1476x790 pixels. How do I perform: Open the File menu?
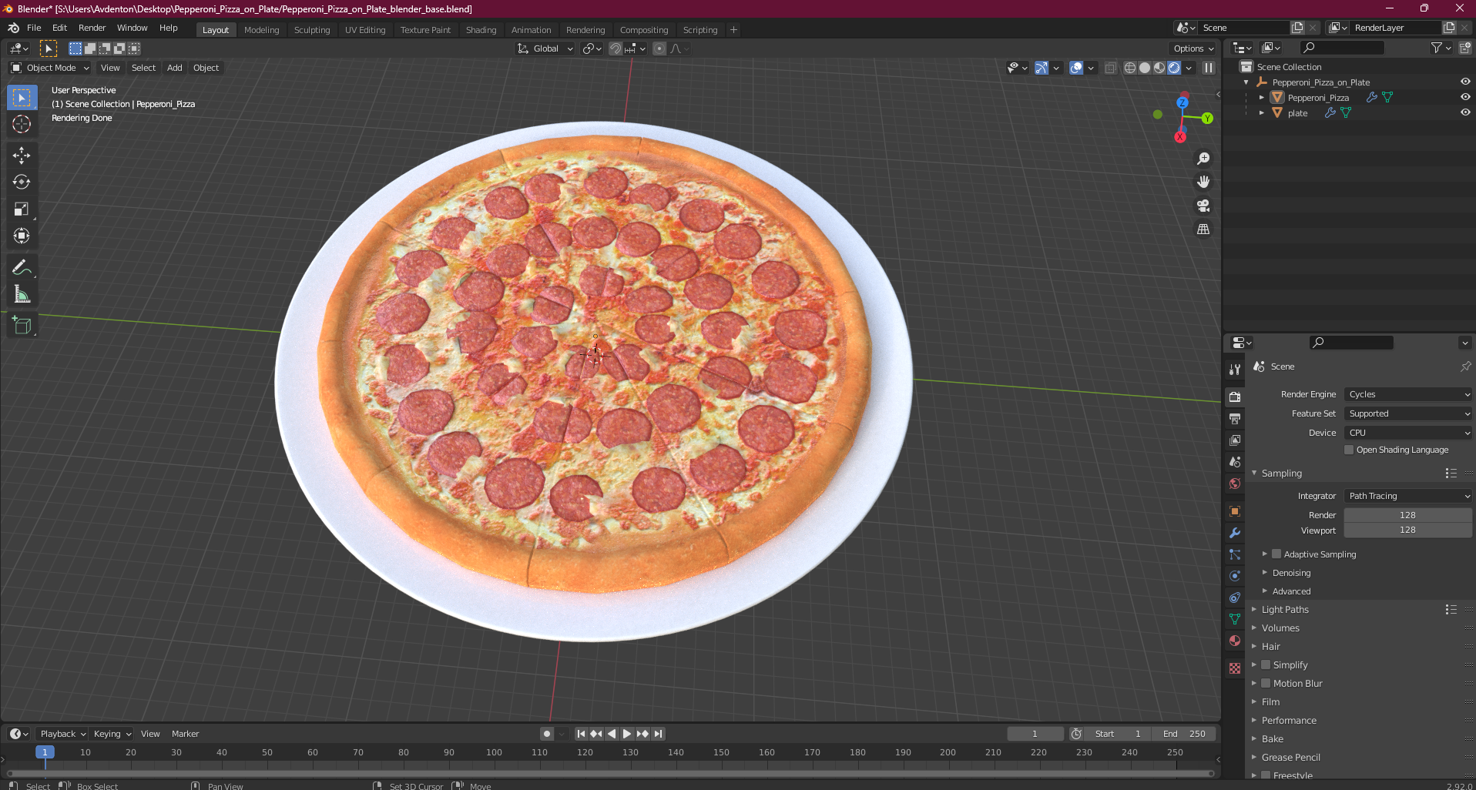pos(34,28)
